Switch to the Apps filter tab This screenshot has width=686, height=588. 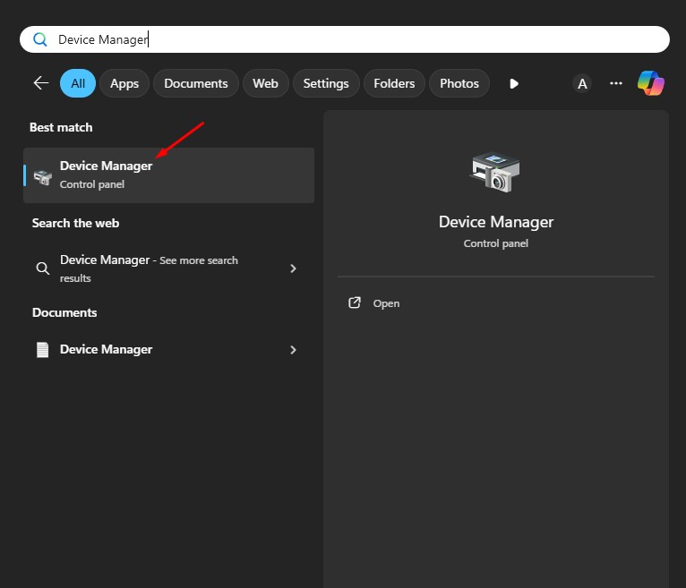point(124,83)
